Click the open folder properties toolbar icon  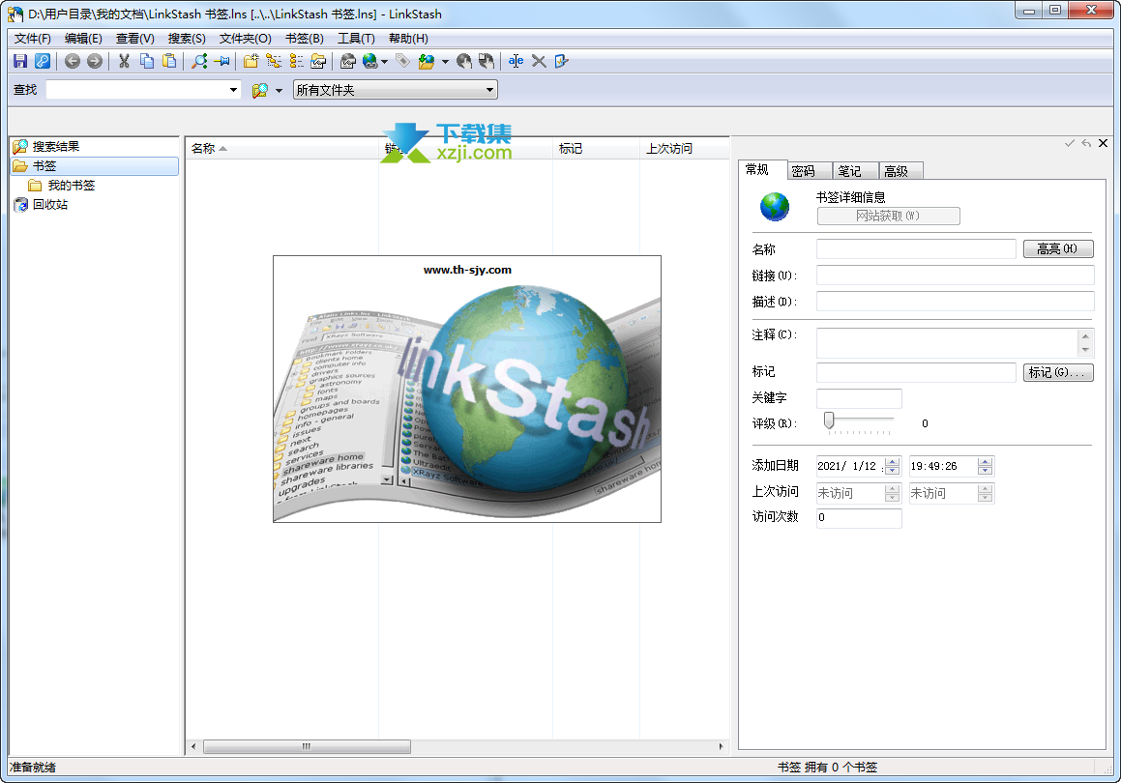(318, 62)
